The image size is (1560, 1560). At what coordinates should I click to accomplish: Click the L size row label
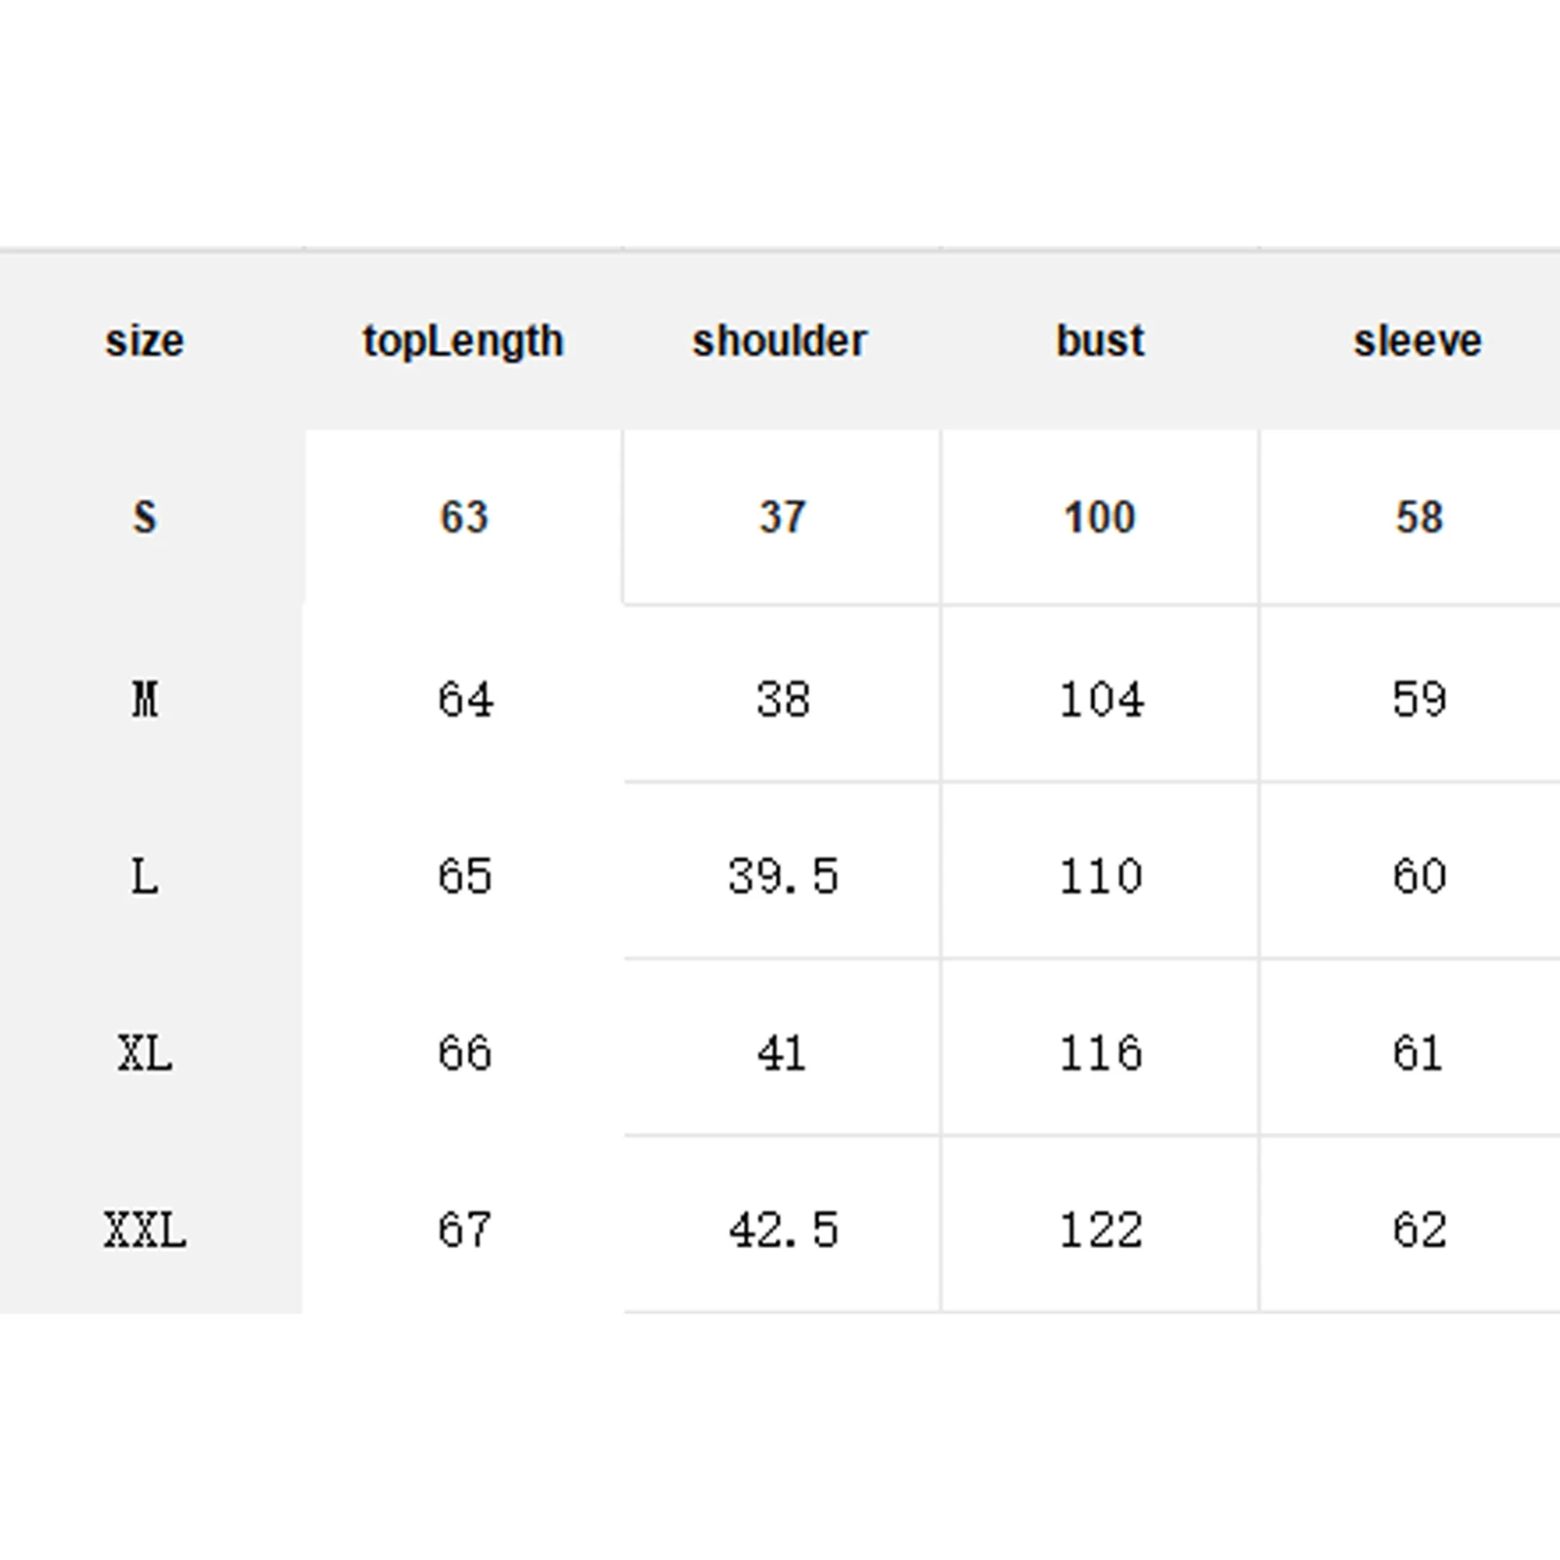144,876
